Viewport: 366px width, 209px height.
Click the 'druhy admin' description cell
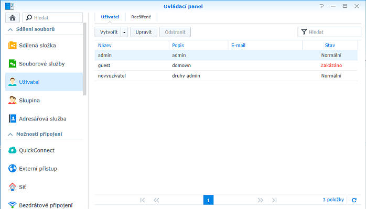[186, 76]
